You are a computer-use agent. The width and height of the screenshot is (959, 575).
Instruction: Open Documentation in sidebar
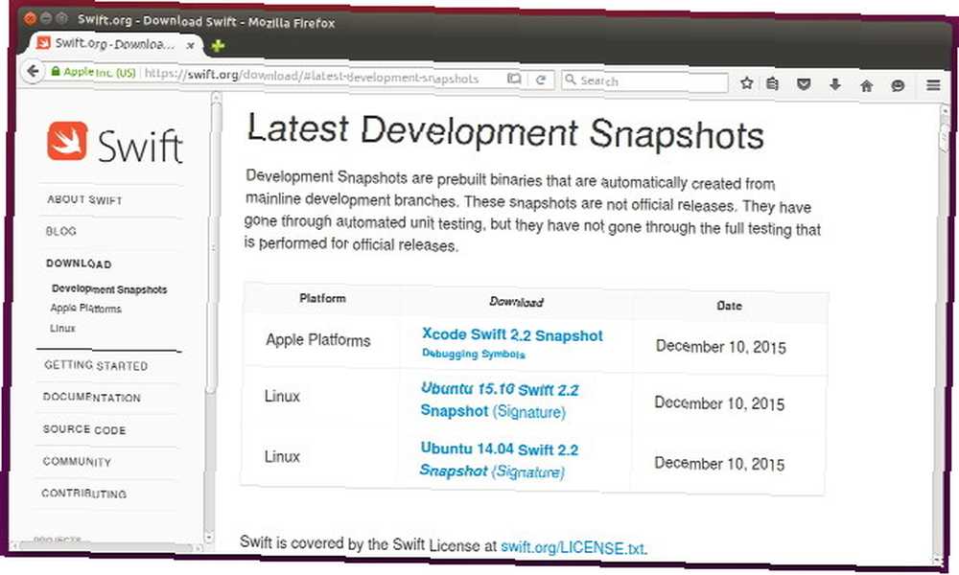click(x=92, y=397)
